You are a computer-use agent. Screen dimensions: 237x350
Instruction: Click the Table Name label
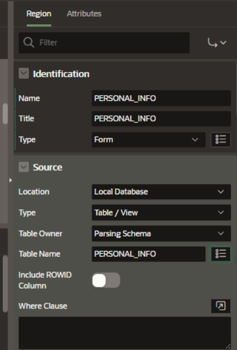[39, 254]
